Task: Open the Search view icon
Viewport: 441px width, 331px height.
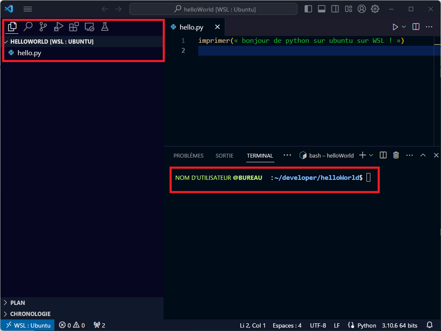Action: coord(28,27)
